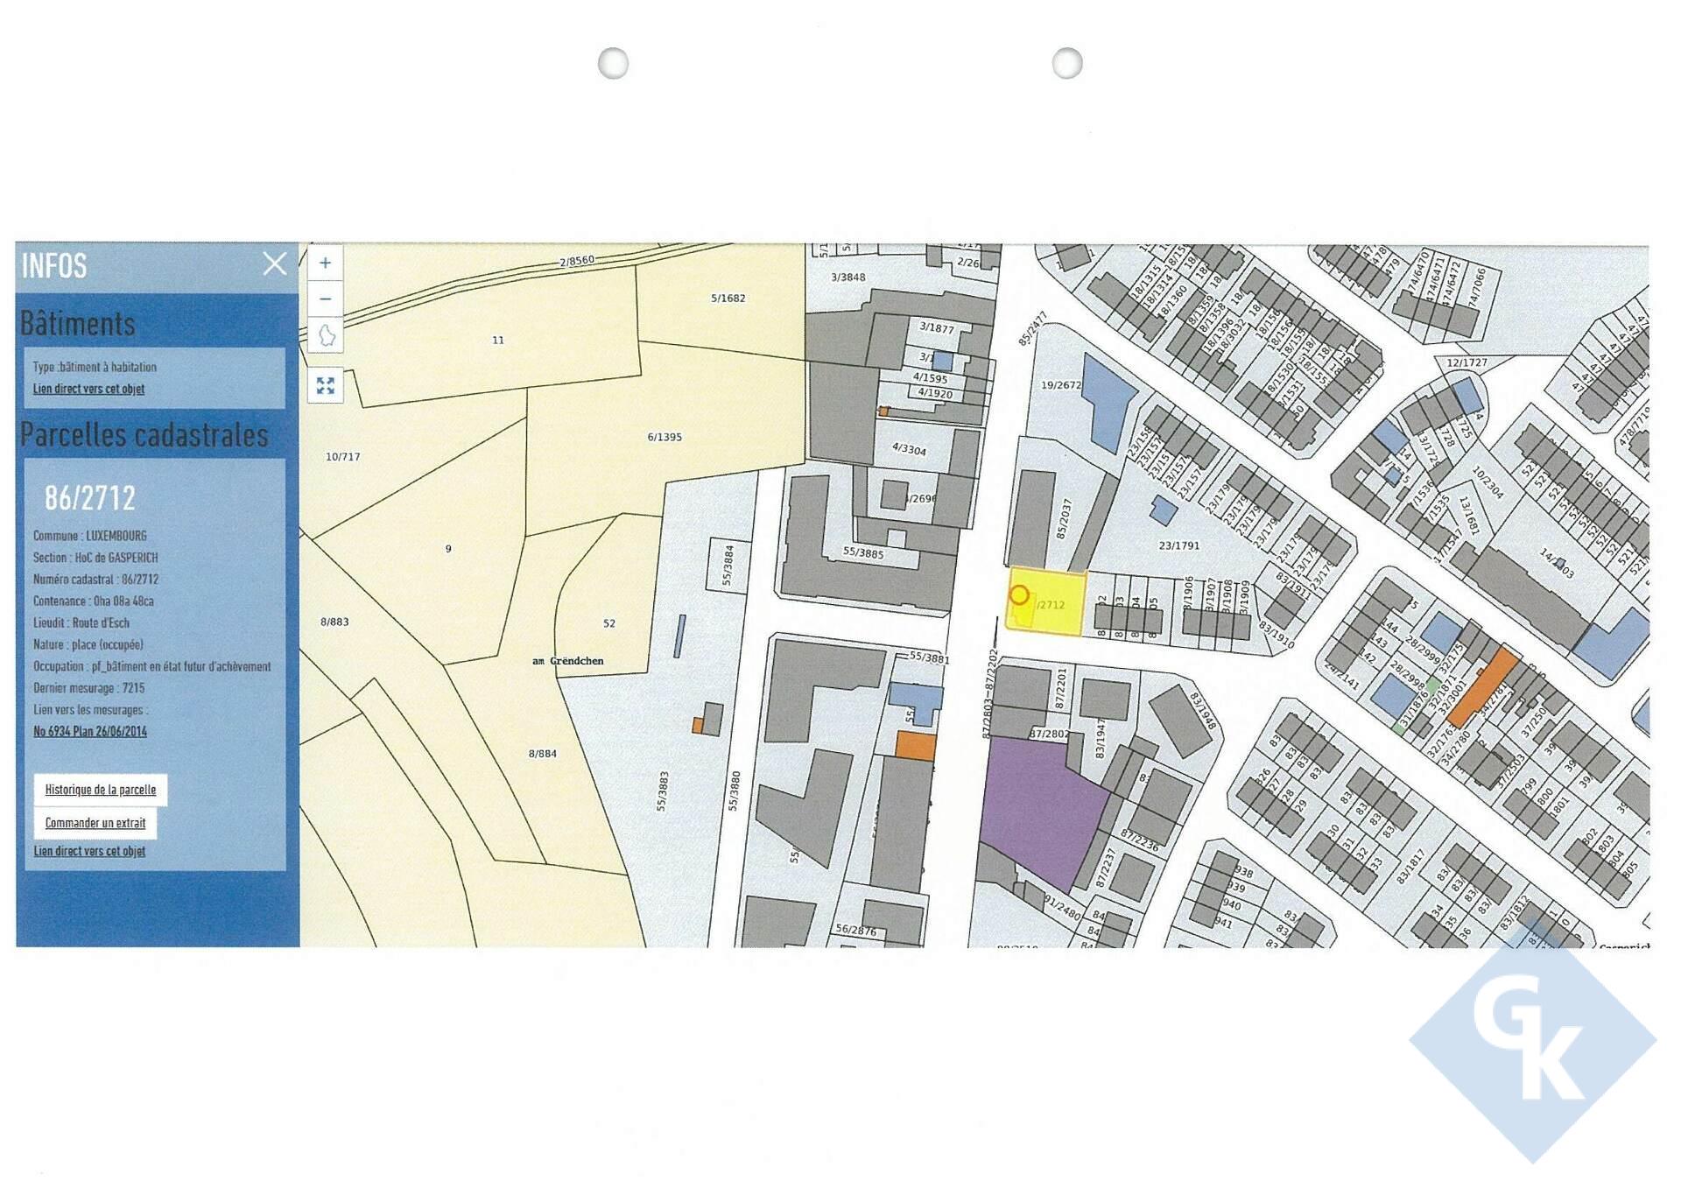Select the long orange building at right
1681x1188 pixels.
tap(1482, 687)
